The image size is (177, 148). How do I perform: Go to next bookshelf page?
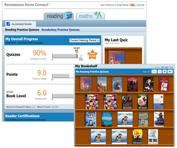(165, 72)
